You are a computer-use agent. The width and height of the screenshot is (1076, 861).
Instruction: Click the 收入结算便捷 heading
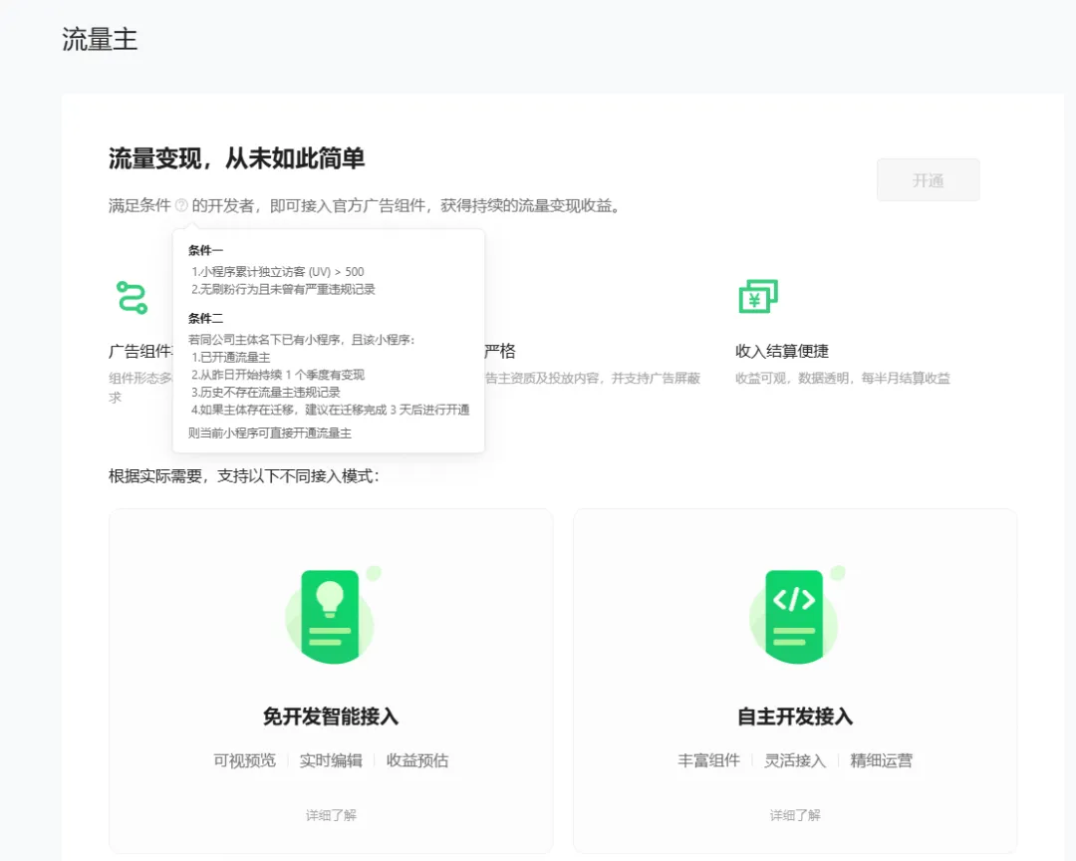click(x=782, y=351)
